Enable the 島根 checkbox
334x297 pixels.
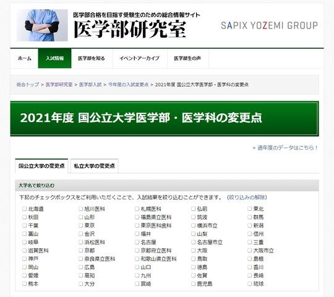click(250, 259)
